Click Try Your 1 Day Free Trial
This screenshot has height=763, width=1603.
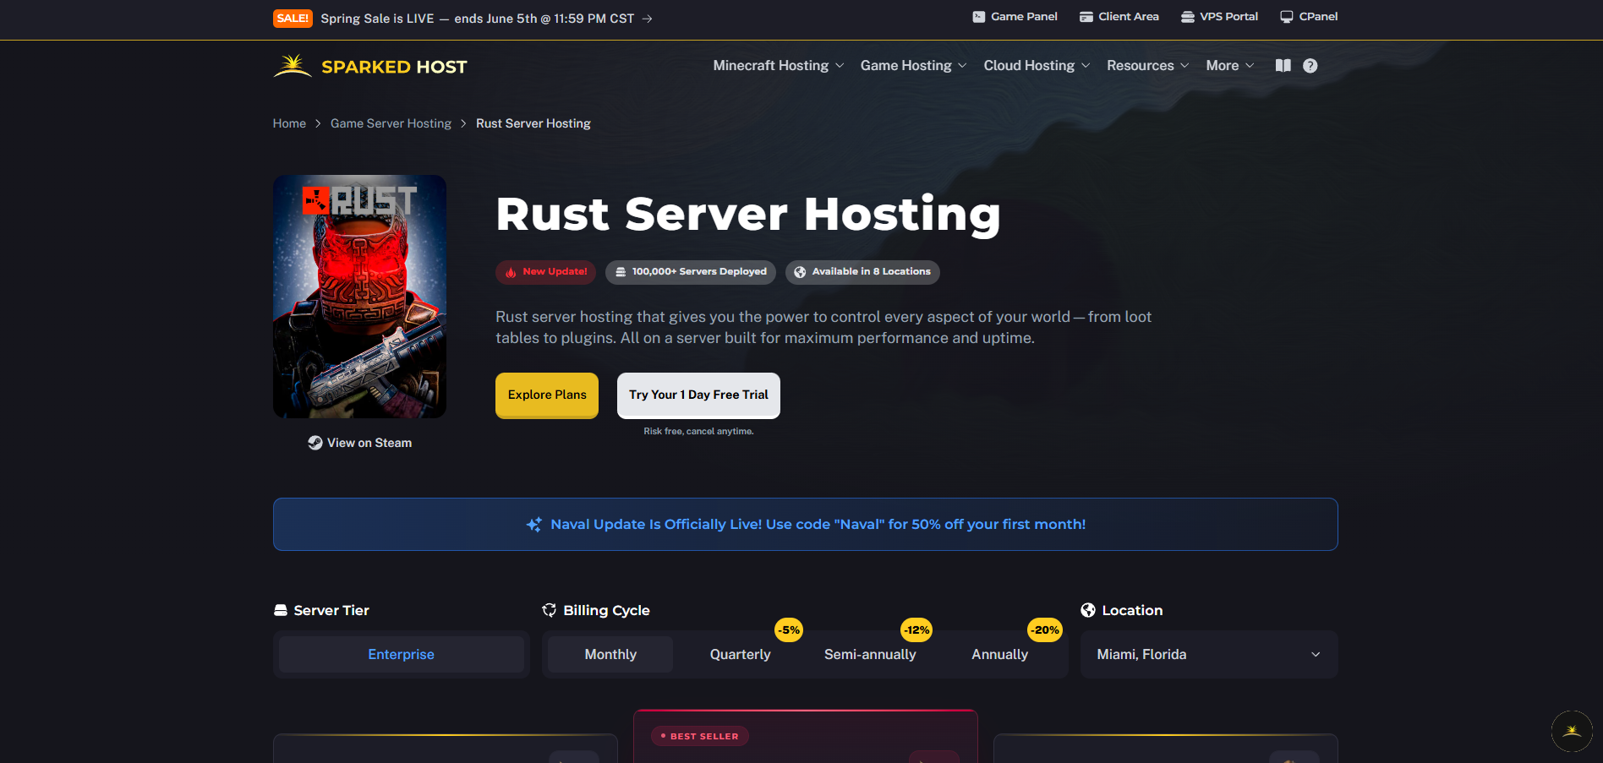698,395
